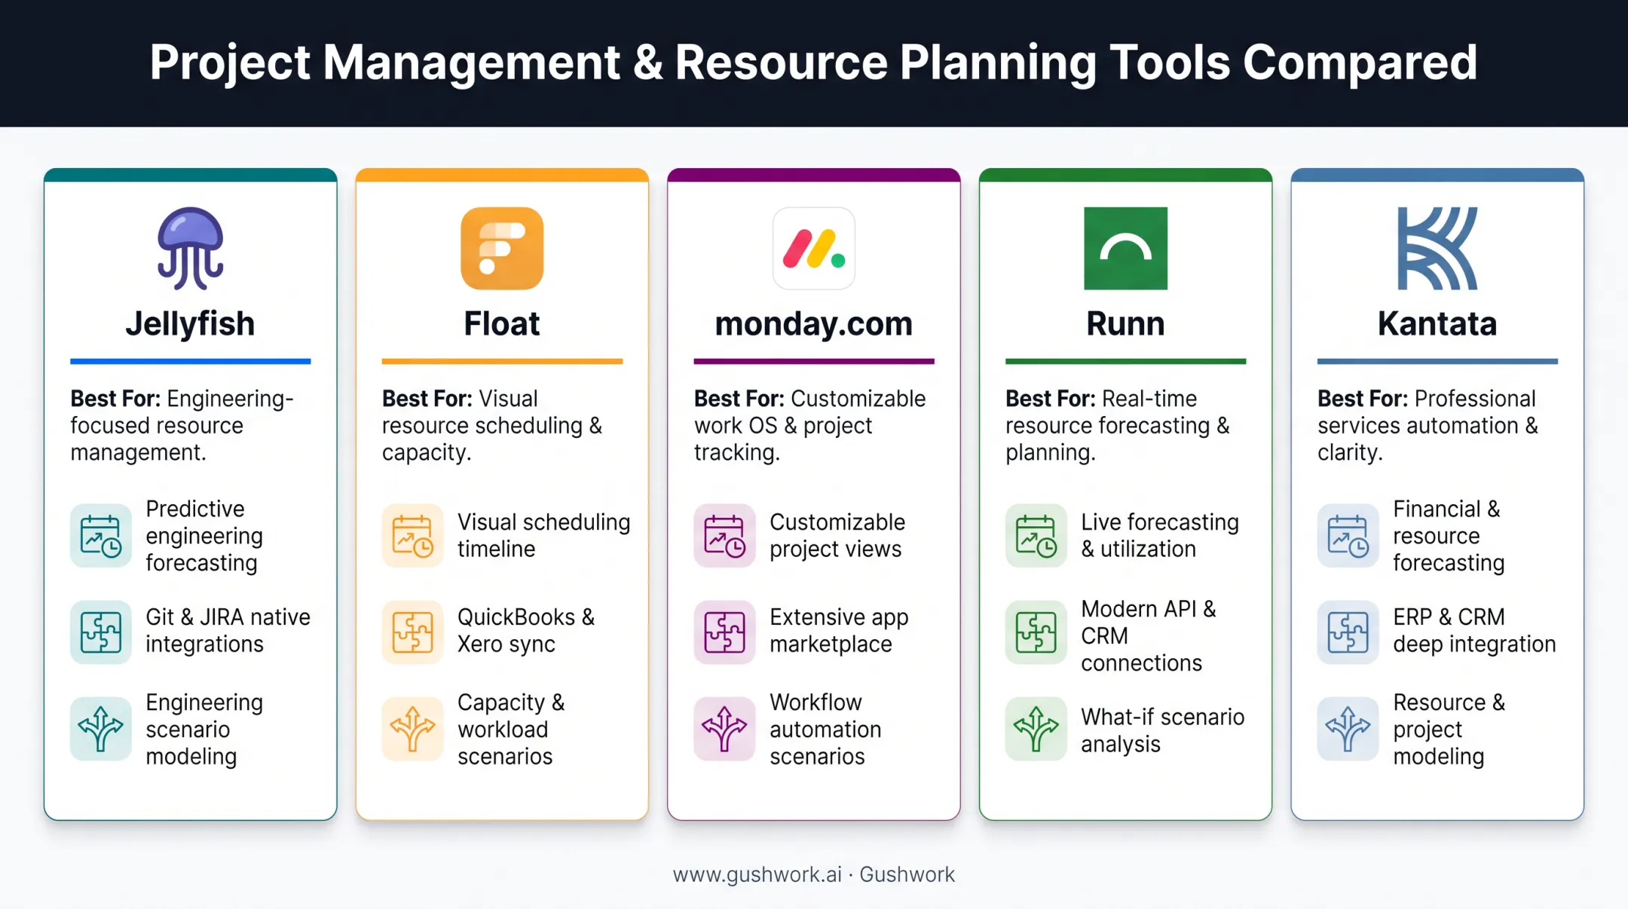Click calendar icon beside Live forecasting & utilization
Image resolution: width=1628 pixels, height=909 pixels.
coord(1036,535)
